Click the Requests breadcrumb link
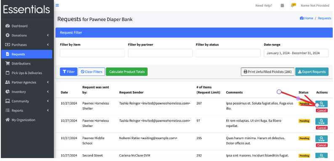The height and width of the screenshot is (161, 334). tap(324, 18)
